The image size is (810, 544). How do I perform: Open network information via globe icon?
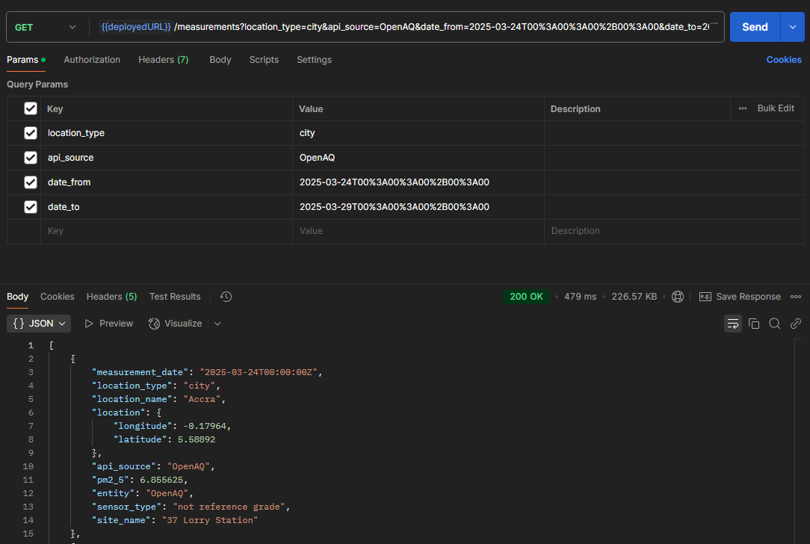[x=678, y=296]
